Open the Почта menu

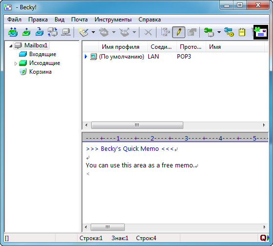pos(79,20)
